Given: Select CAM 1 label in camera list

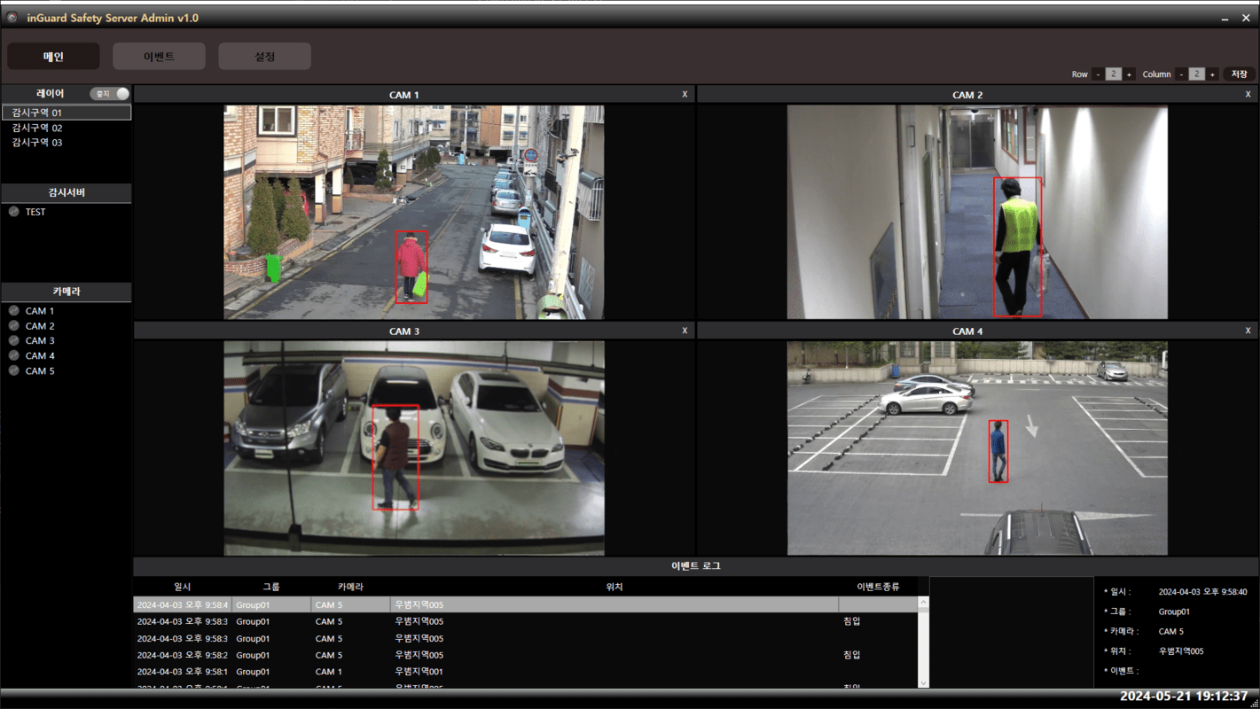Looking at the screenshot, I should click(x=40, y=311).
